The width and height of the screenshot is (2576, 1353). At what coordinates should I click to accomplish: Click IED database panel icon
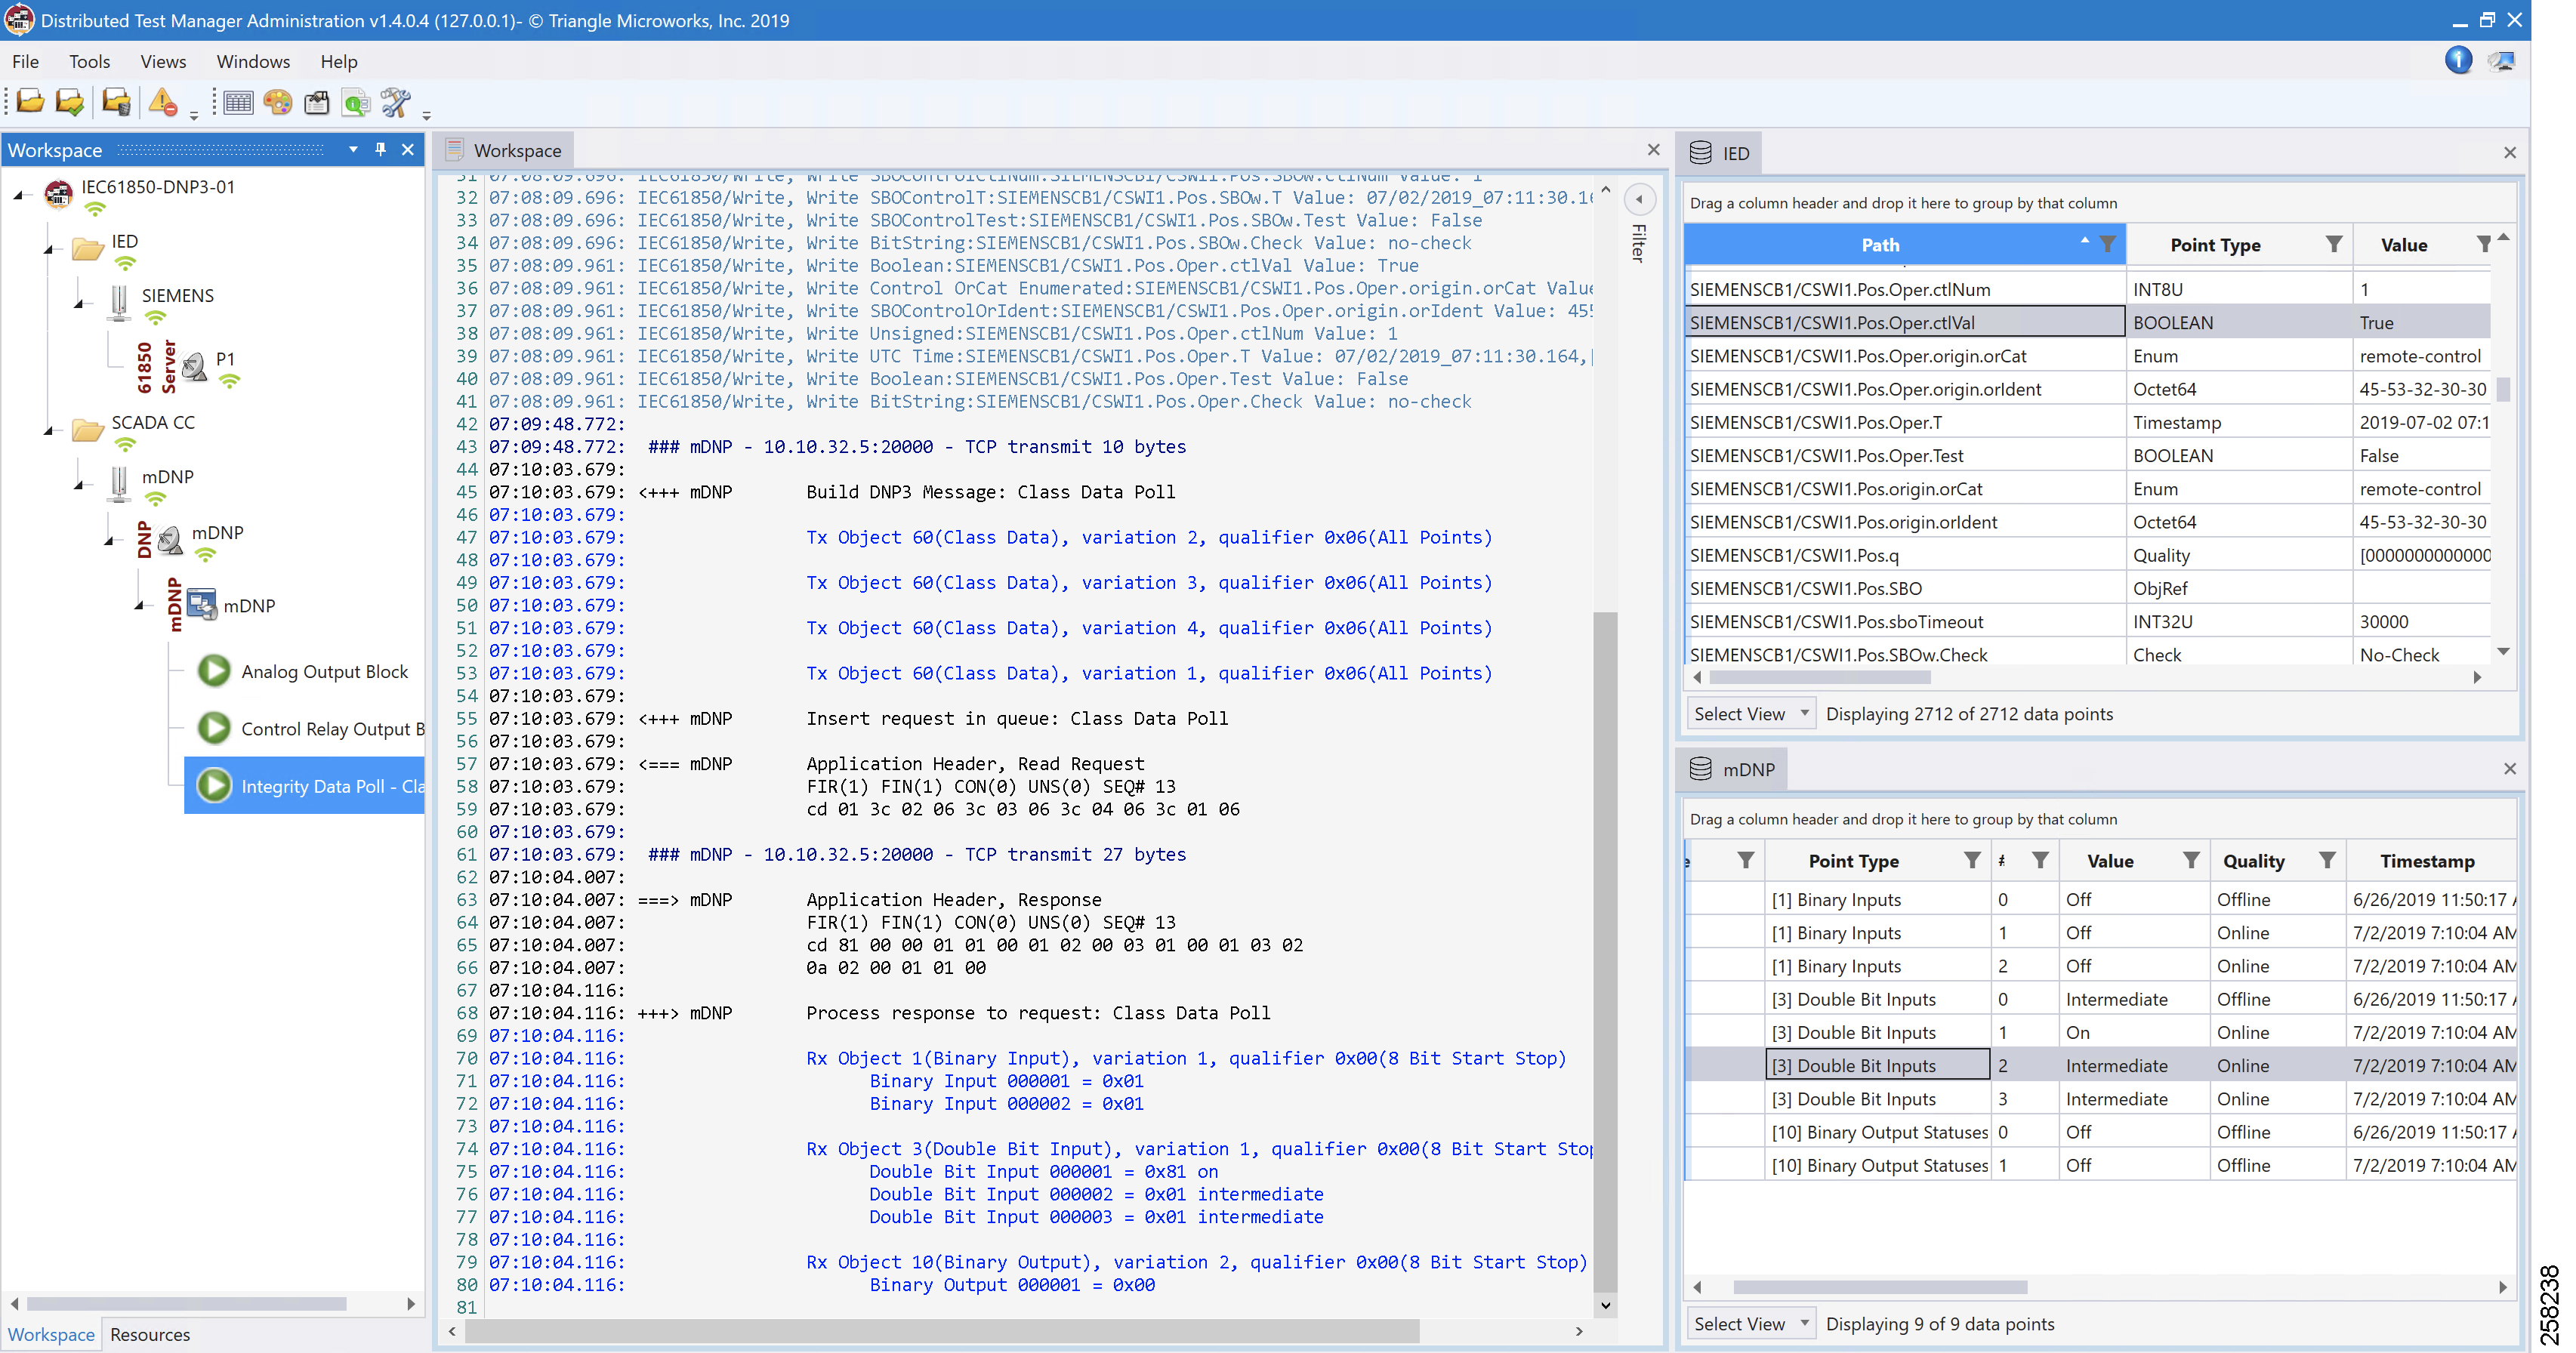[1700, 152]
